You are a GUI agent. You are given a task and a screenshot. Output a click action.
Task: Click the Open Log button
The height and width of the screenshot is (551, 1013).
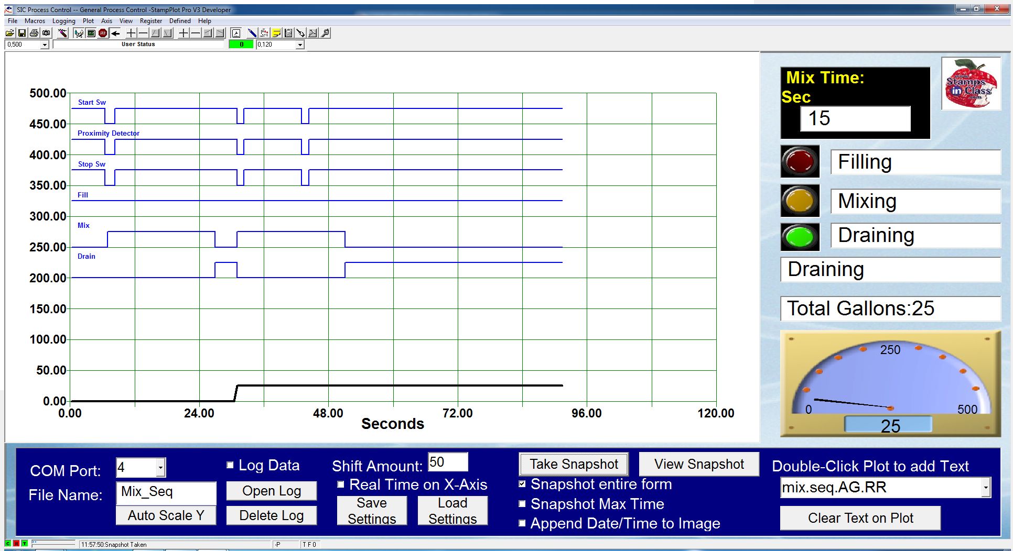pyautogui.click(x=272, y=491)
